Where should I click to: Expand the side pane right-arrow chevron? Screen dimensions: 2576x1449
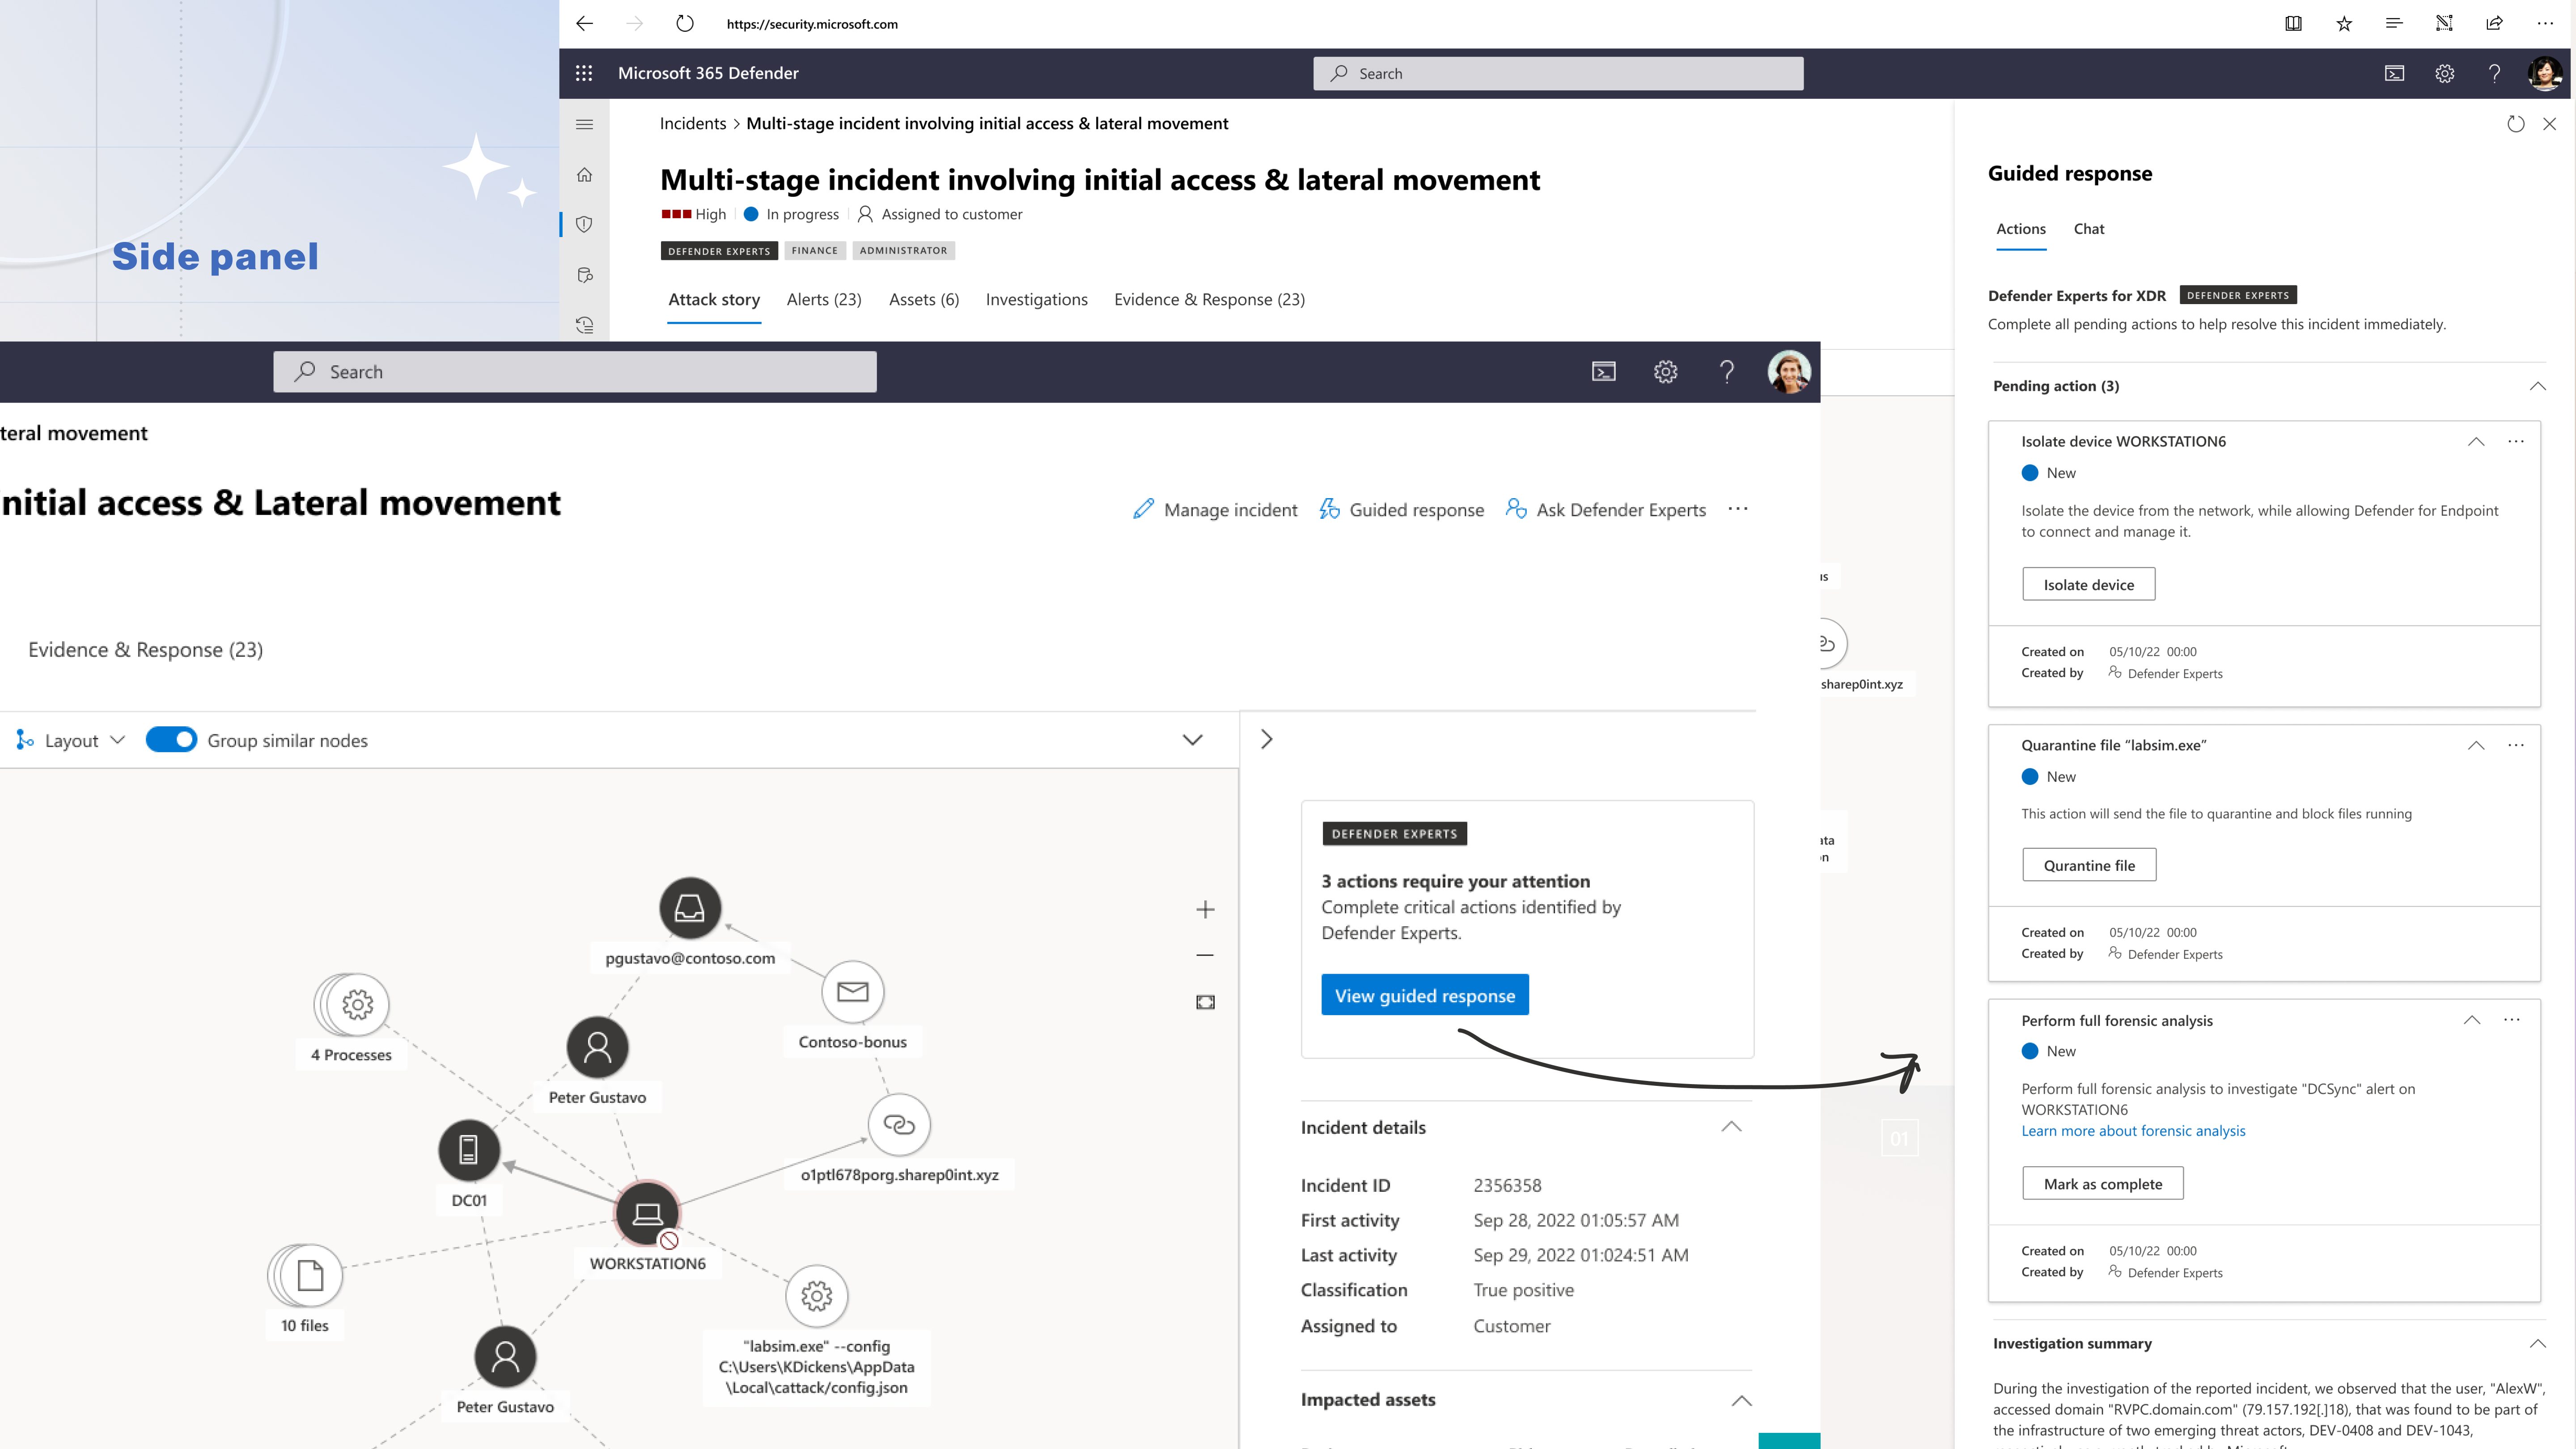1267,739
